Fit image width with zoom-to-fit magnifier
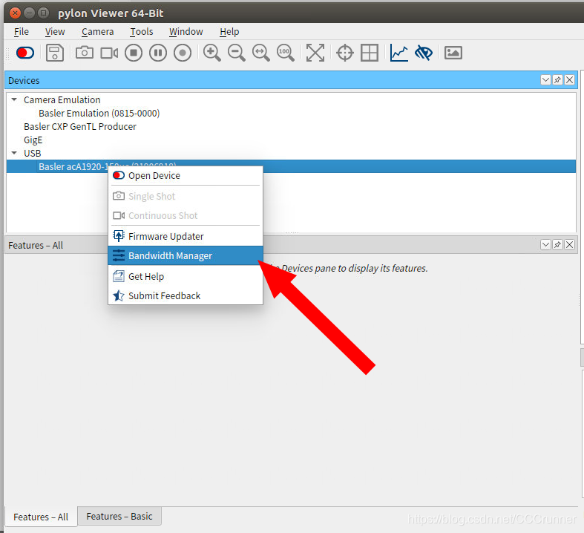Viewport: 584px width, 533px height. [260, 53]
